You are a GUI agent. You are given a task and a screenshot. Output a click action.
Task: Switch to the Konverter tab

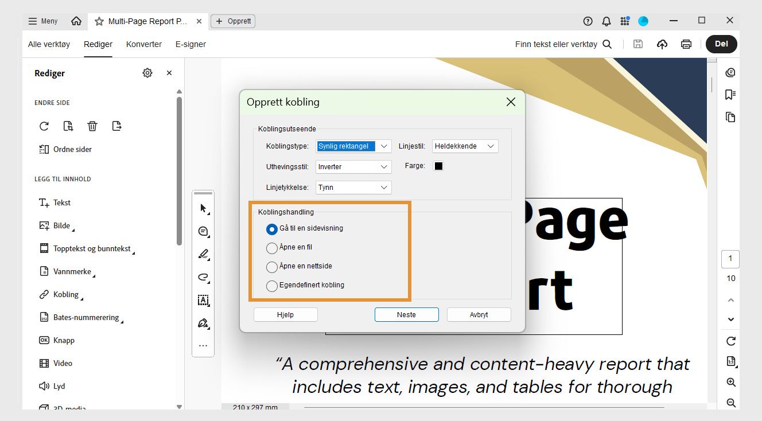pos(144,44)
